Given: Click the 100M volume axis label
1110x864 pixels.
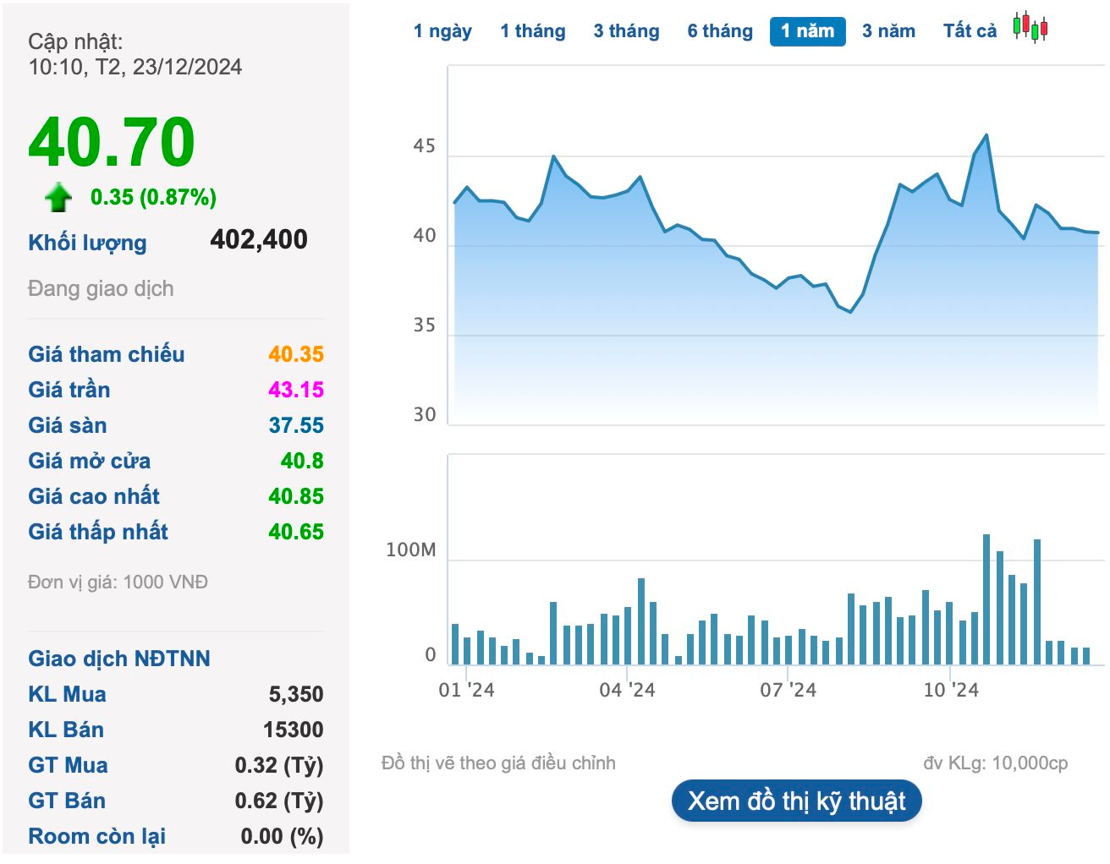Looking at the screenshot, I should [411, 550].
